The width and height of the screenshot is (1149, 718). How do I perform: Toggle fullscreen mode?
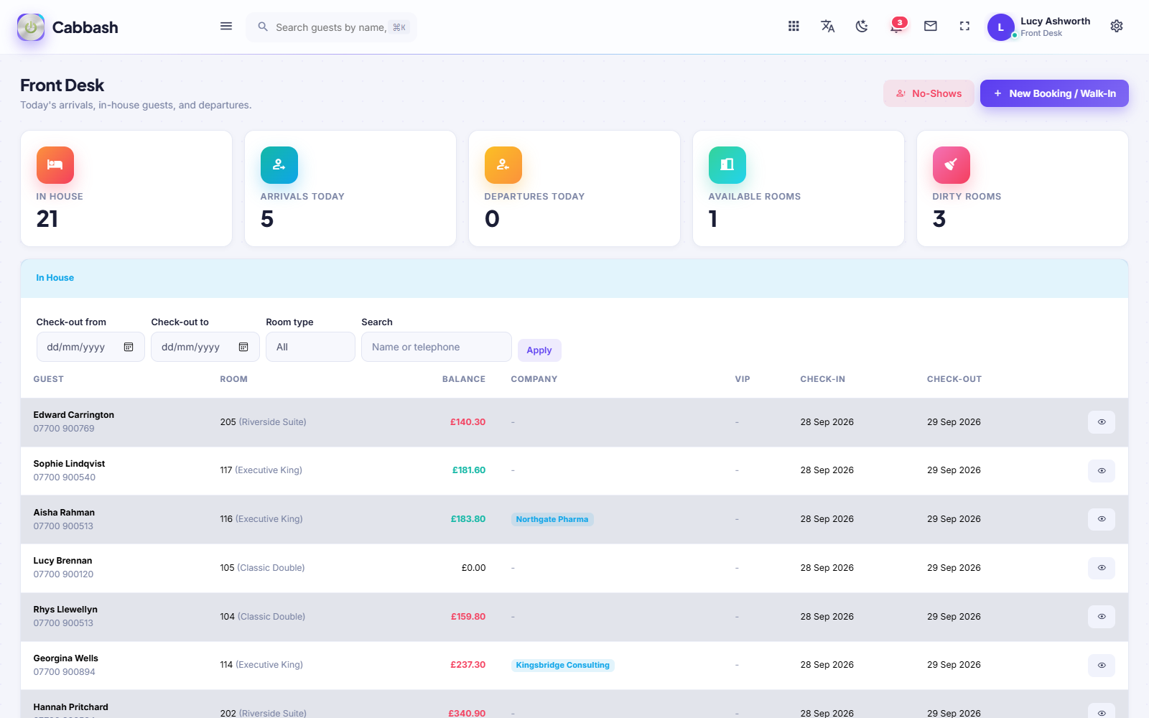click(964, 27)
